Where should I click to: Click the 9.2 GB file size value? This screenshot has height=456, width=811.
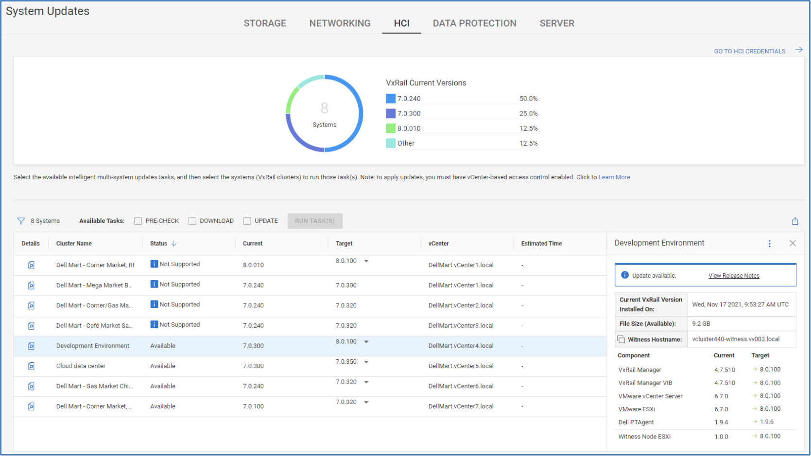coord(701,324)
